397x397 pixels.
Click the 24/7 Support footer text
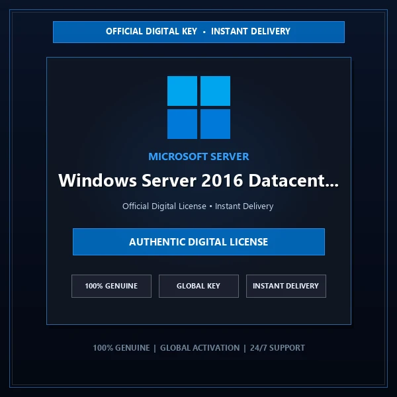pos(277,348)
